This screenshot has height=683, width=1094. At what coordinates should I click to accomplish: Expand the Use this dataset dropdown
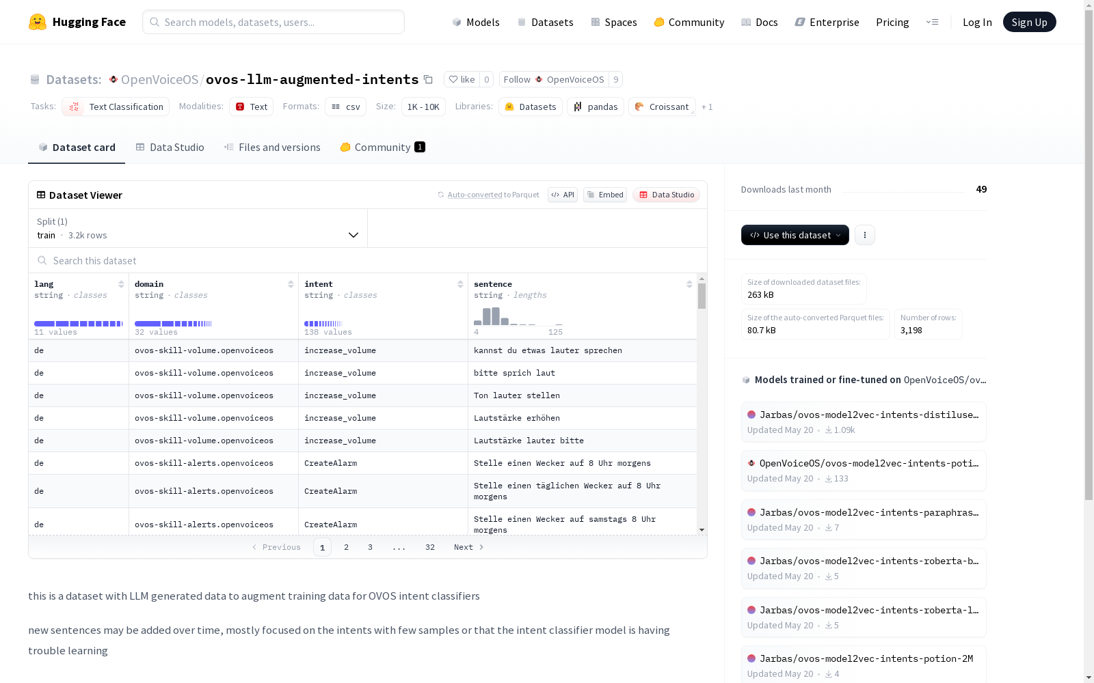tap(795, 235)
